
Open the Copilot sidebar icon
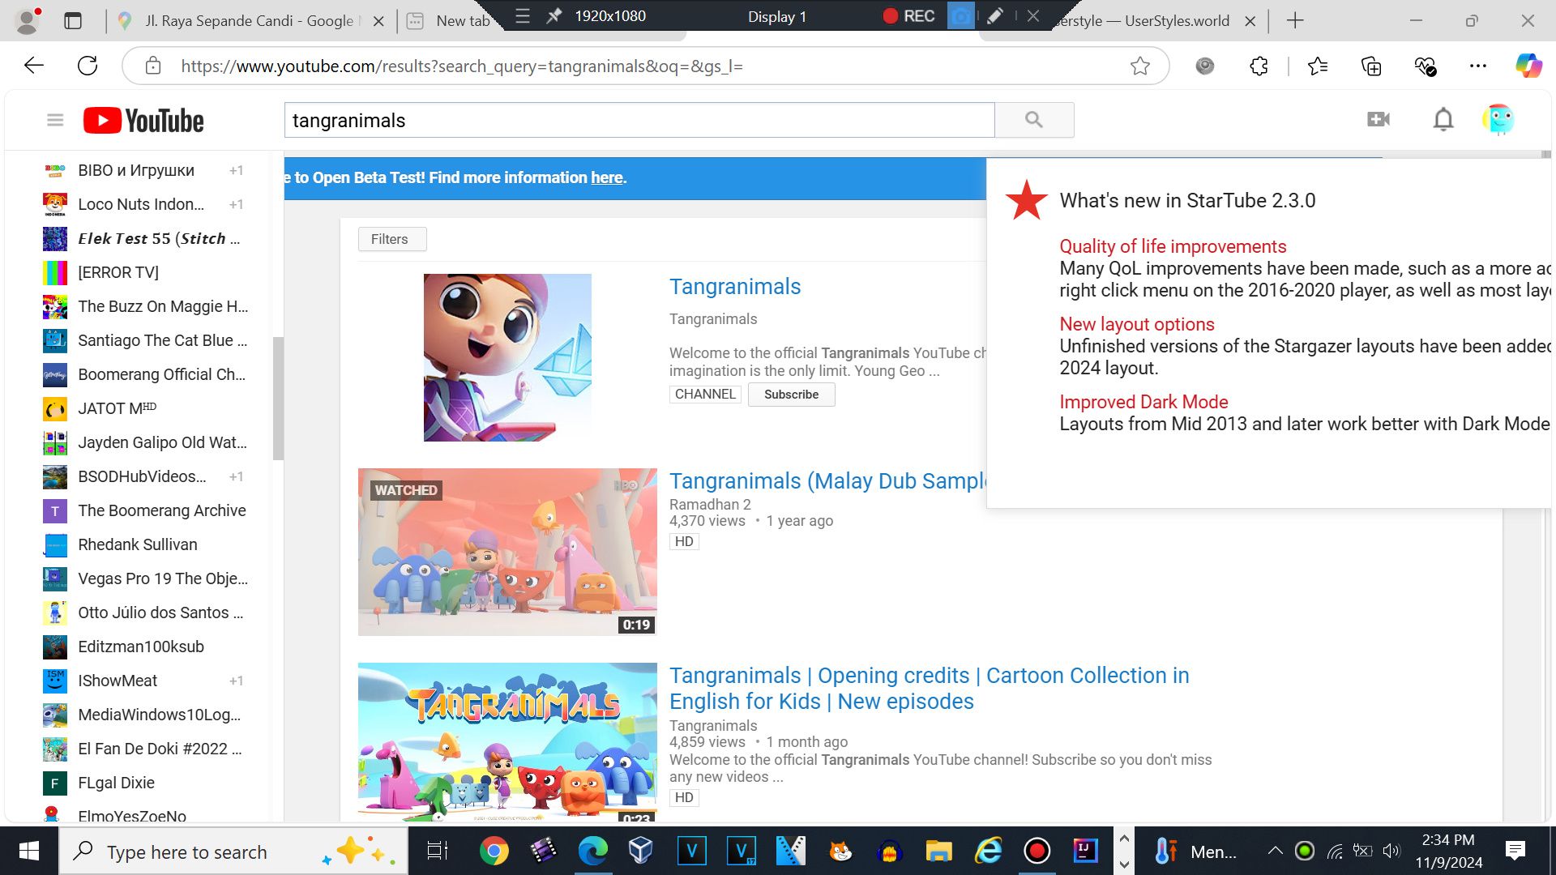1529,66
